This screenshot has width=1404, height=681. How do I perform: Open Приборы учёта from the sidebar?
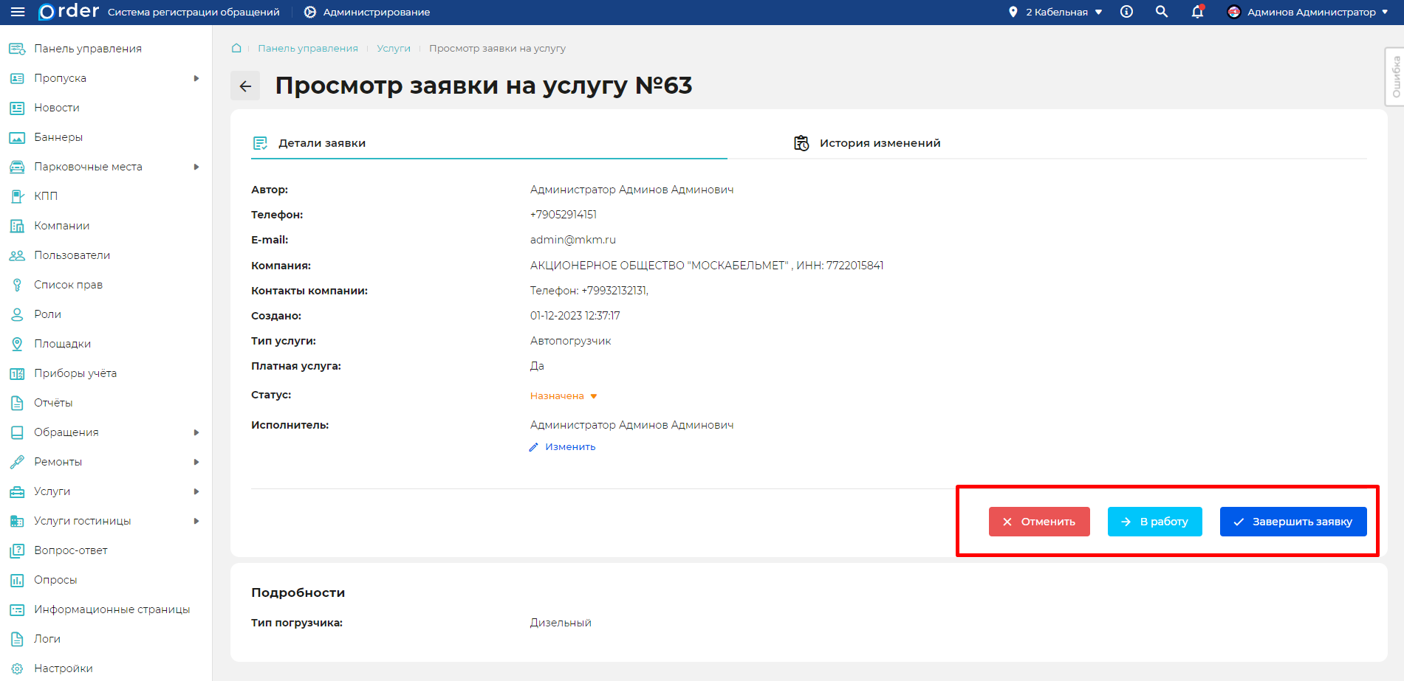pos(16,373)
